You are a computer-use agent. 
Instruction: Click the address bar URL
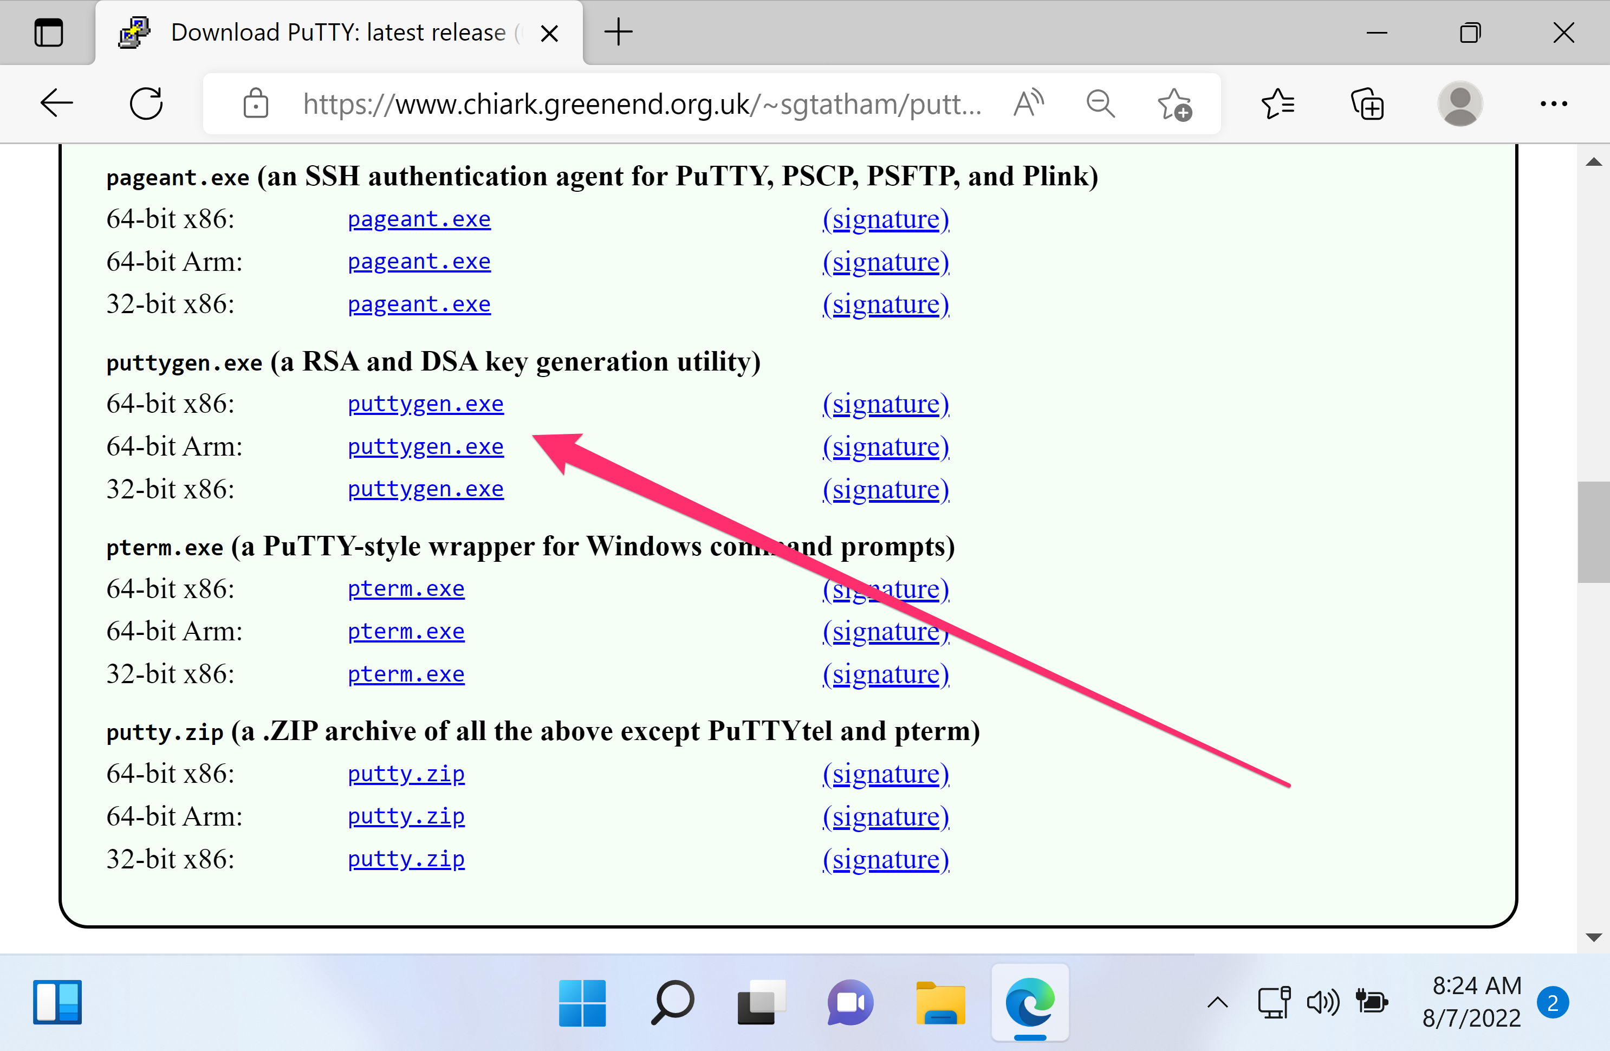tap(641, 104)
